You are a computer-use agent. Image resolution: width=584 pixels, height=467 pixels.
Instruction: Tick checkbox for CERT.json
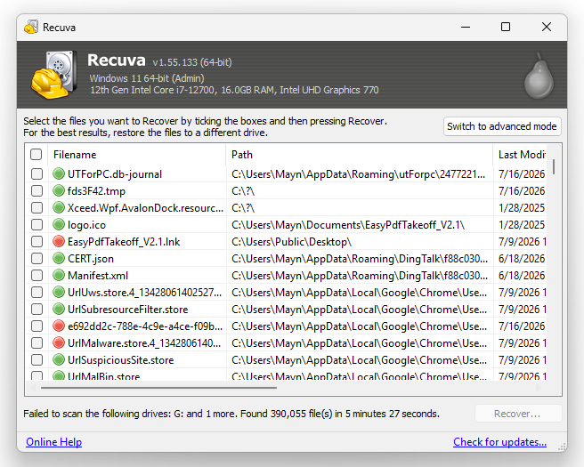(36, 259)
